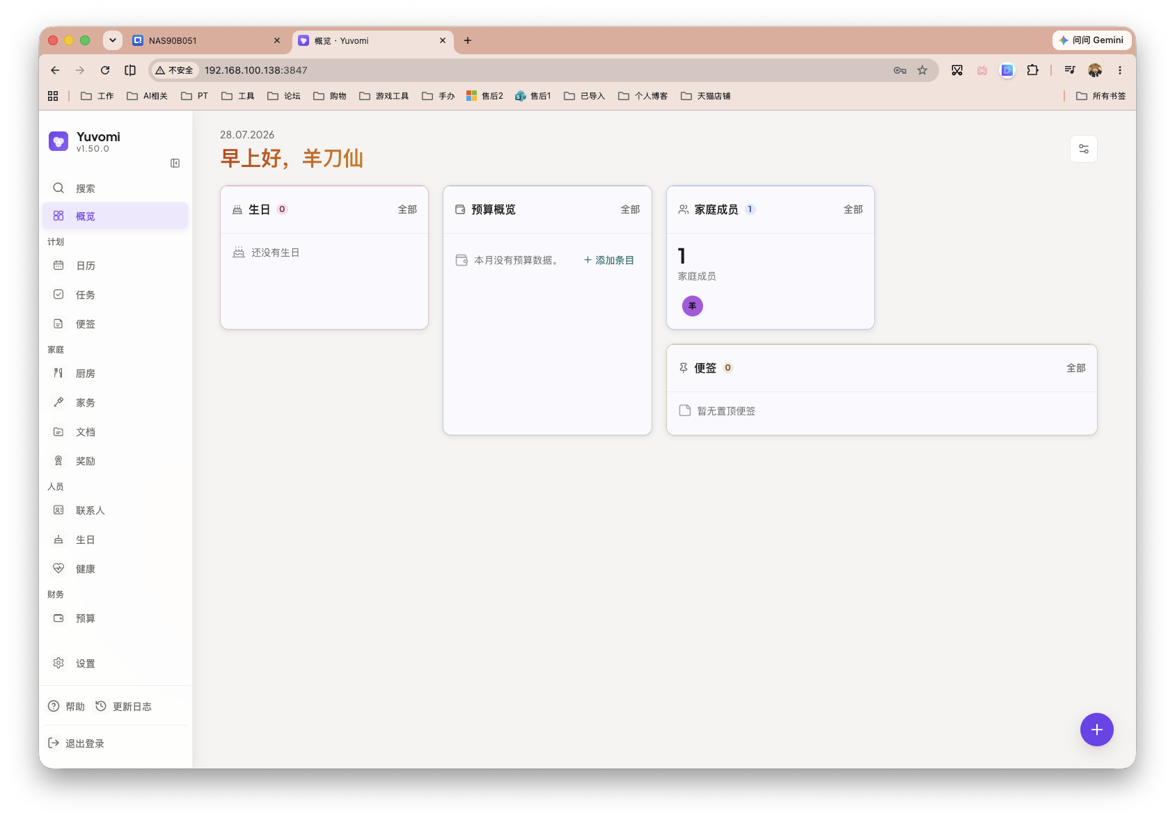Open the 工作 bookmarks folder
The height and width of the screenshot is (820, 1175).
pos(97,96)
